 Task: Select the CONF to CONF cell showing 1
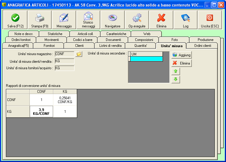41,100
